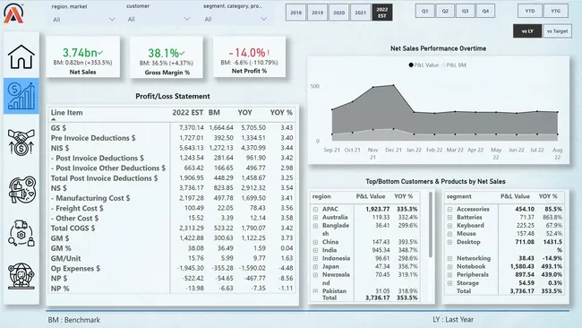Expand the Storage segment row
The width and height of the screenshot is (582, 328).
click(449, 283)
